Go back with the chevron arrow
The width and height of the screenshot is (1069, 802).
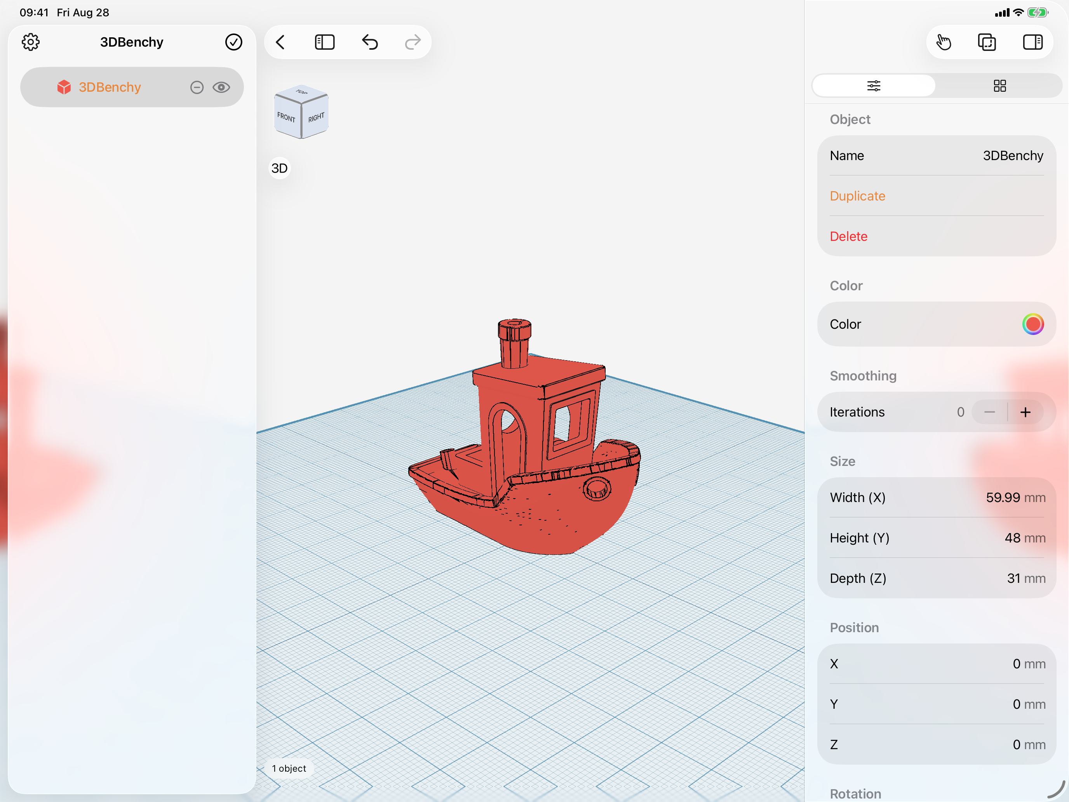(x=280, y=42)
